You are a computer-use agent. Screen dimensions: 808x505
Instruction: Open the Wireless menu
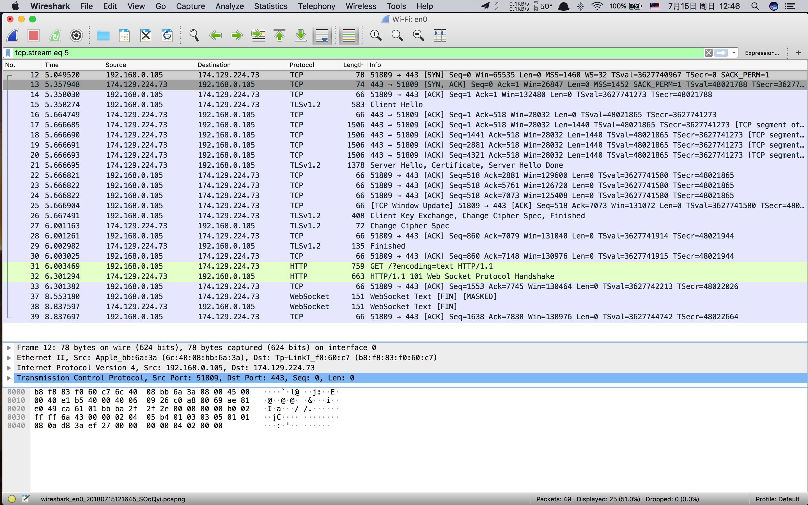coord(361,6)
